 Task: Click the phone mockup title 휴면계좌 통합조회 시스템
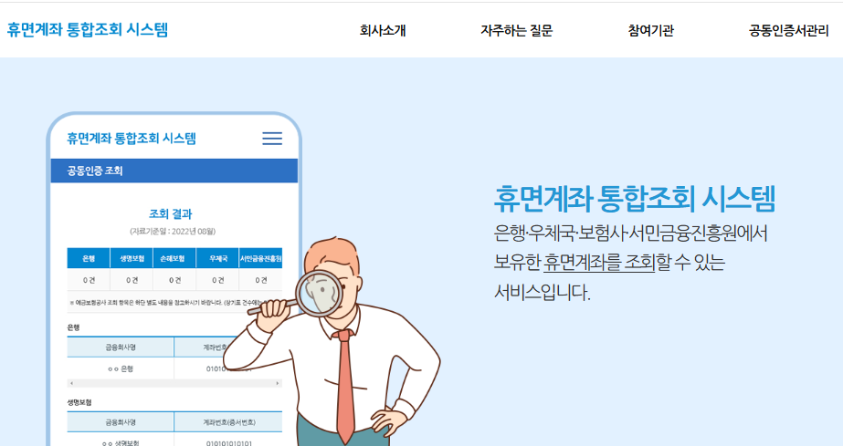(x=132, y=139)
